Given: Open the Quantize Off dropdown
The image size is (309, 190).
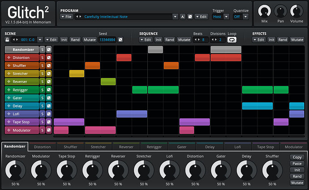Looking at the screenshot, I should point(245,17).
